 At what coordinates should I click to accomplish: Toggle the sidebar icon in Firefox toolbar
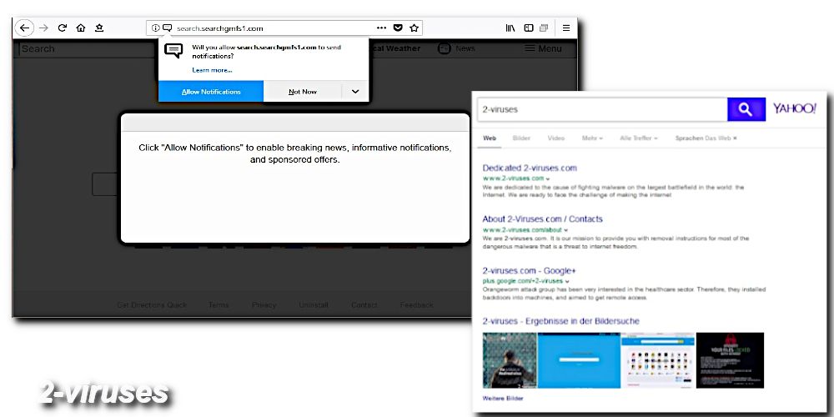point(528,28)
